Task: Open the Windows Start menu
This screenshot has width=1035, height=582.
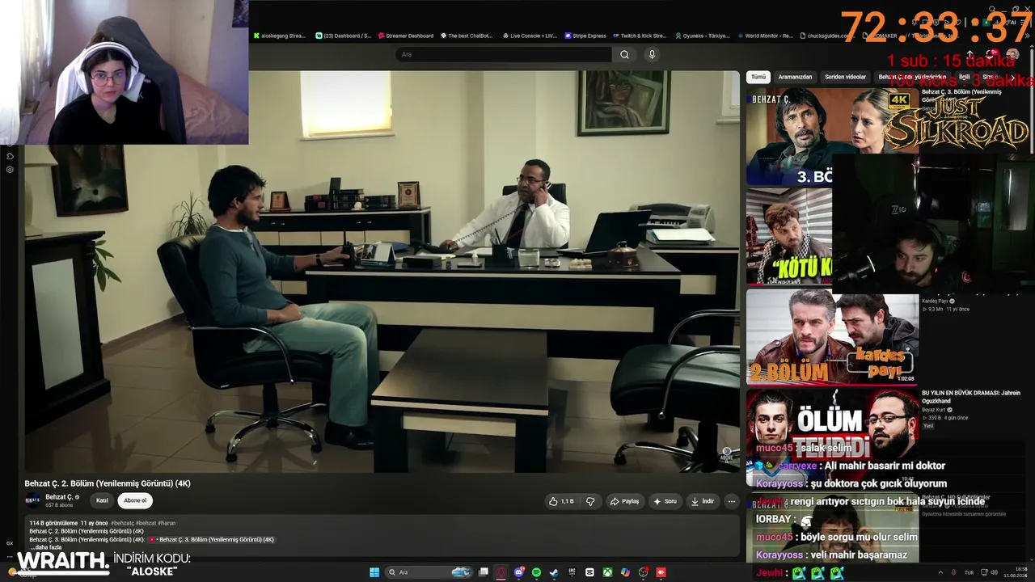Action: tap(374, 572)
